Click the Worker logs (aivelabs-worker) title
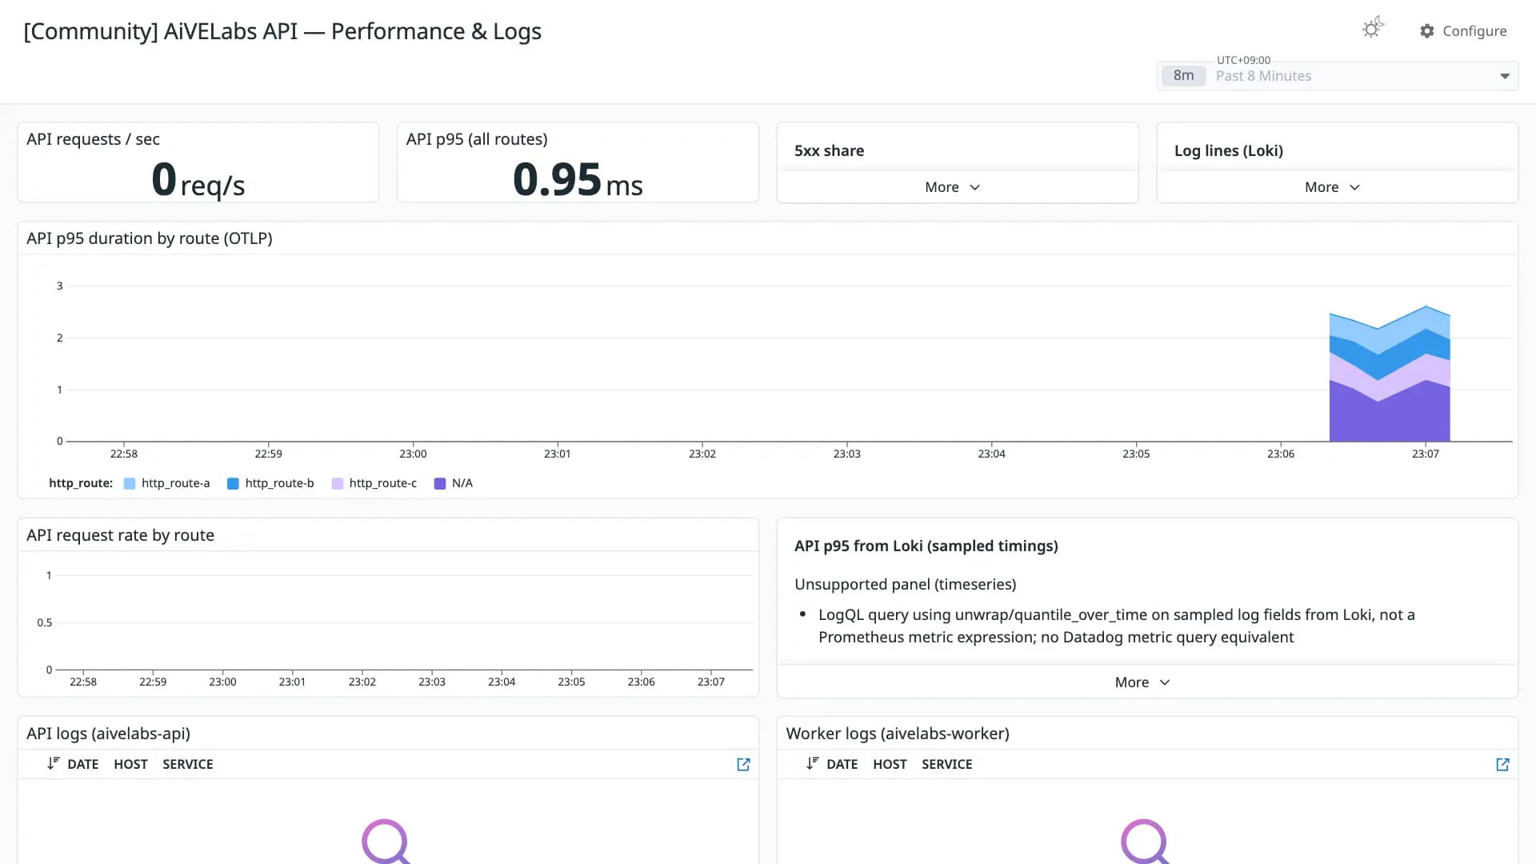The width and height of the screenshot is (1536, 864). (x=898, y=734)
